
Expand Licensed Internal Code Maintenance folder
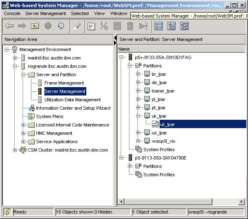pos(23,125)
